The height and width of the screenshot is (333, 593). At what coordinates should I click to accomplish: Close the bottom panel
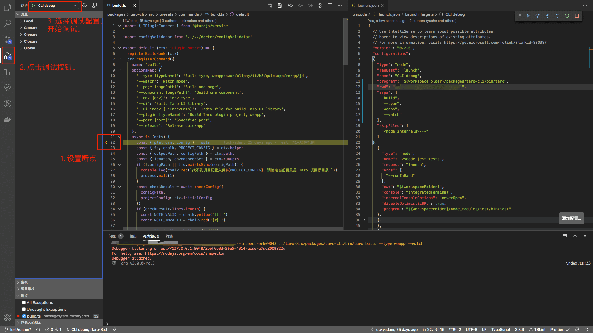point(585,236)
